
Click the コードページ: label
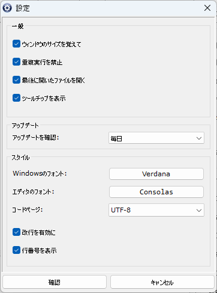pyautogui.click(x=28, y=210)
